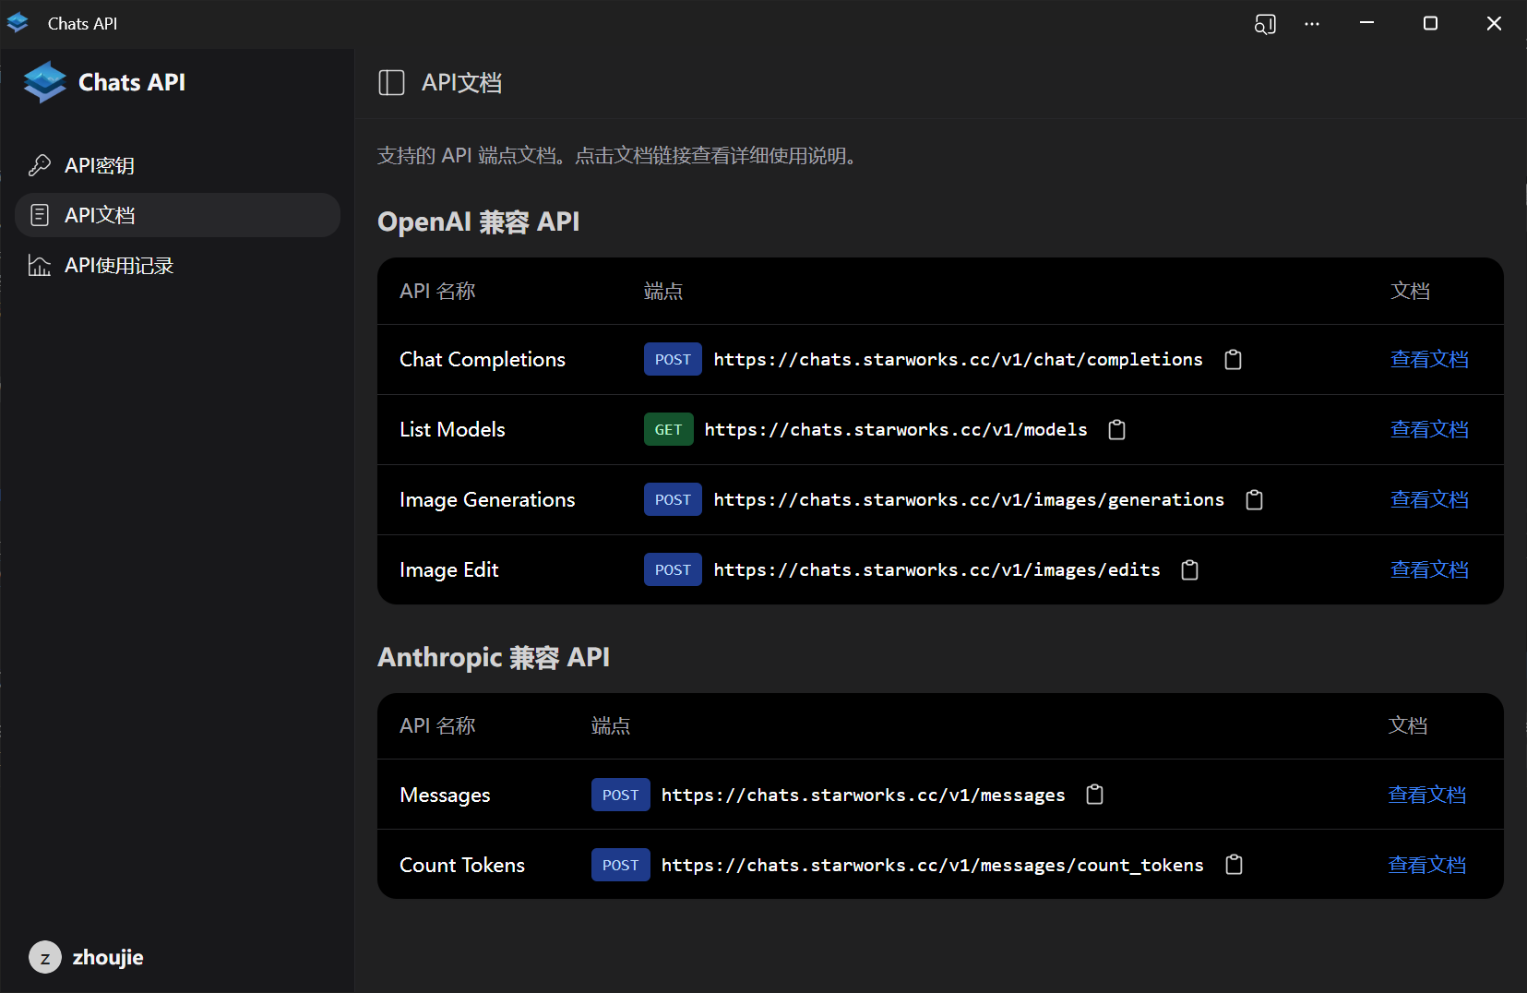Minimize the Chats API window
This screenshot has height=993, width=1527.
[1367, 23]
